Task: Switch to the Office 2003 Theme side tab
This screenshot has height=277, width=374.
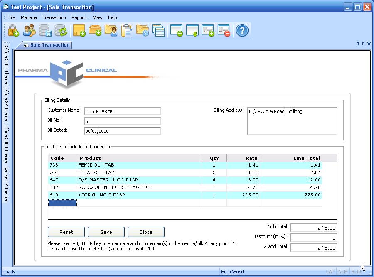Action: click(7, 144)
